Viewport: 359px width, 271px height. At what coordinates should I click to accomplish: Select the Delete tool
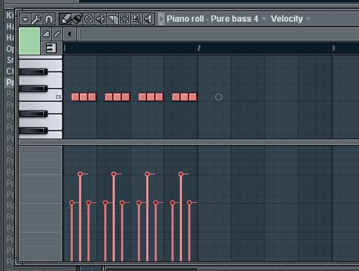[89, 19]
